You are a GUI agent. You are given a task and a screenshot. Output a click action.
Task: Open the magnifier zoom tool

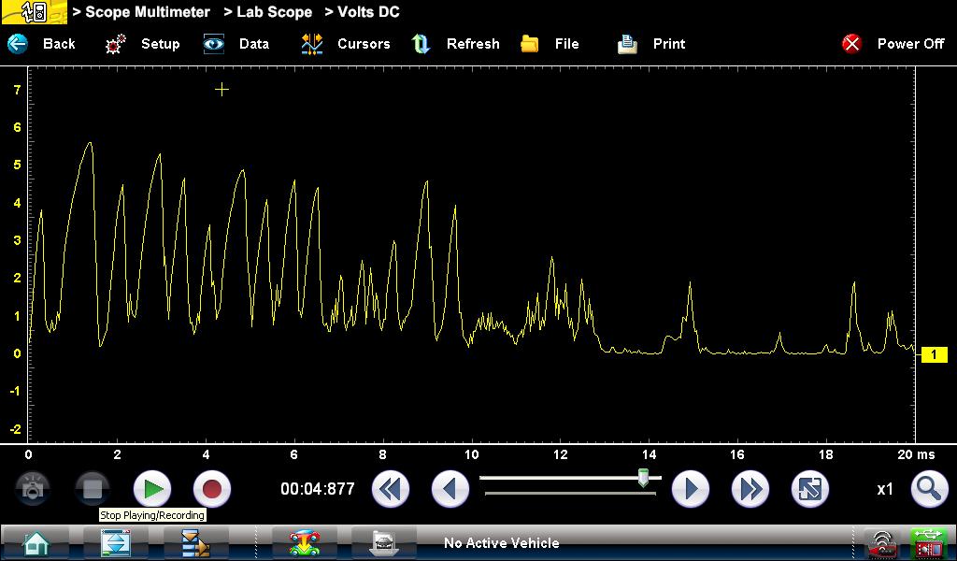coord(927,489)
